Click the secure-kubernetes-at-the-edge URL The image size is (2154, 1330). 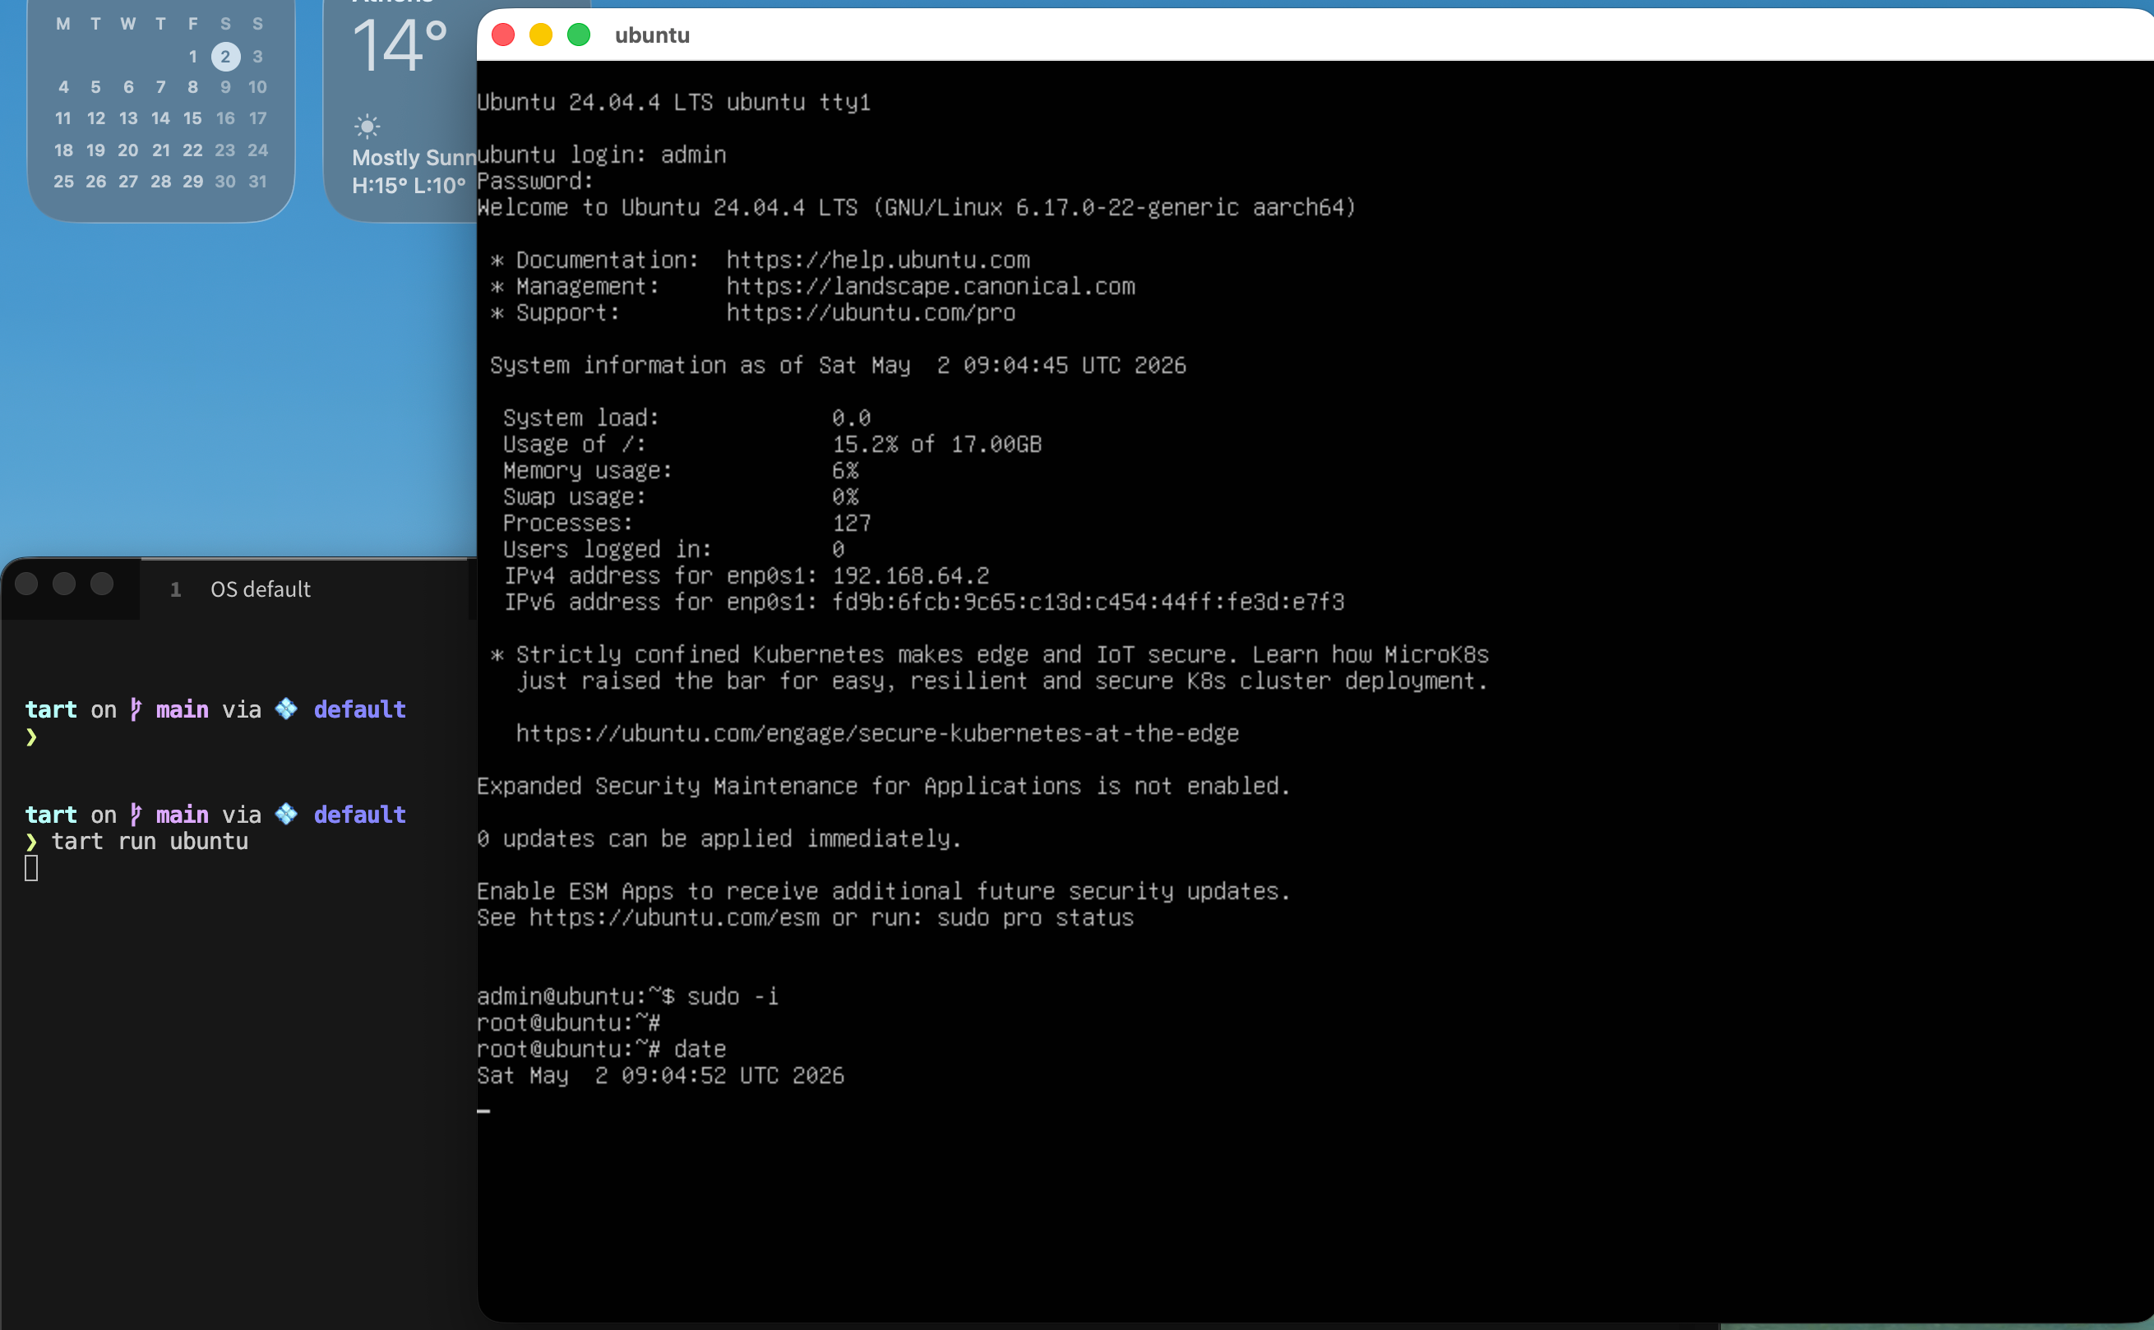coord(877,733)
